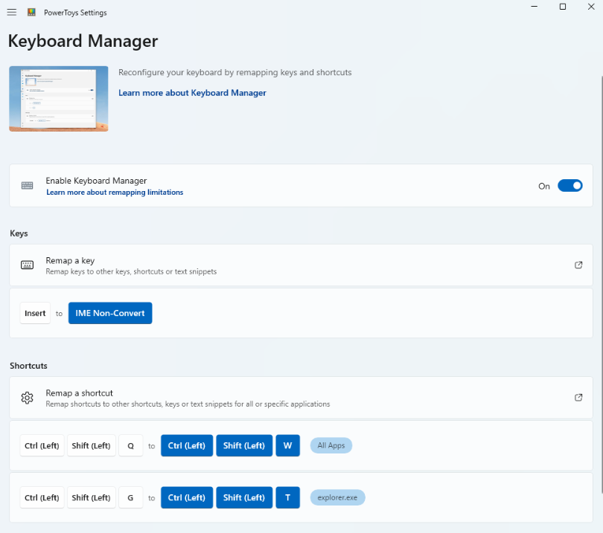Open Learn more about remapping limitations link

115,193
